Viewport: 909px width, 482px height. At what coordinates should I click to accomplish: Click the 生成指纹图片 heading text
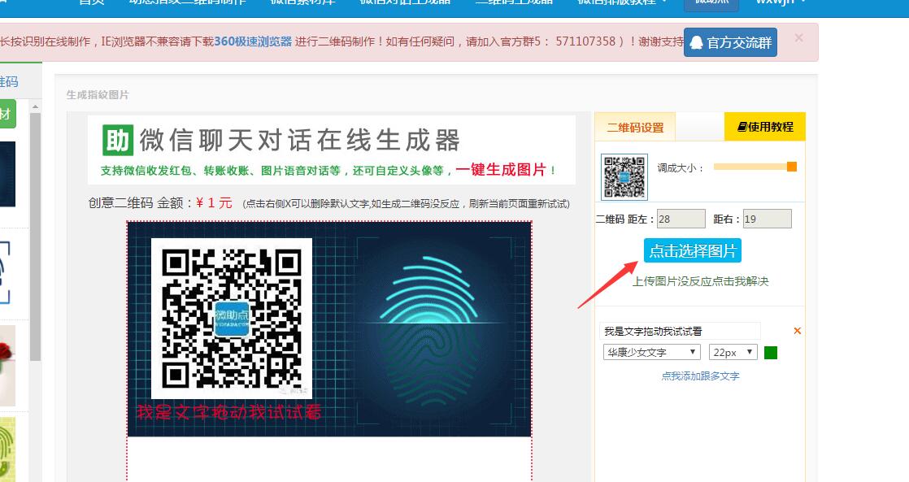[x=98, y=95]
